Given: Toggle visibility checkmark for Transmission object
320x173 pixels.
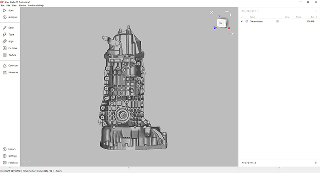Looking at the screenshot, I should point(242,21).
